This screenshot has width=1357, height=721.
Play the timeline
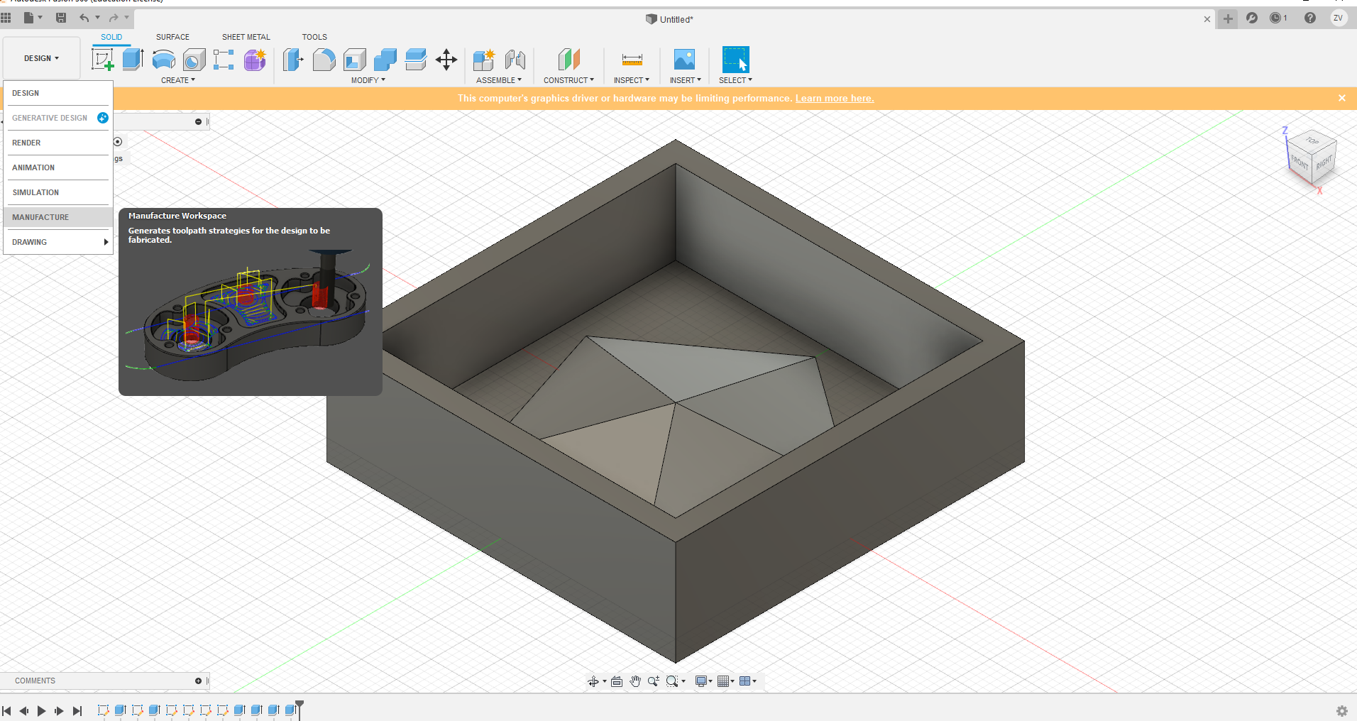(41, 710)
